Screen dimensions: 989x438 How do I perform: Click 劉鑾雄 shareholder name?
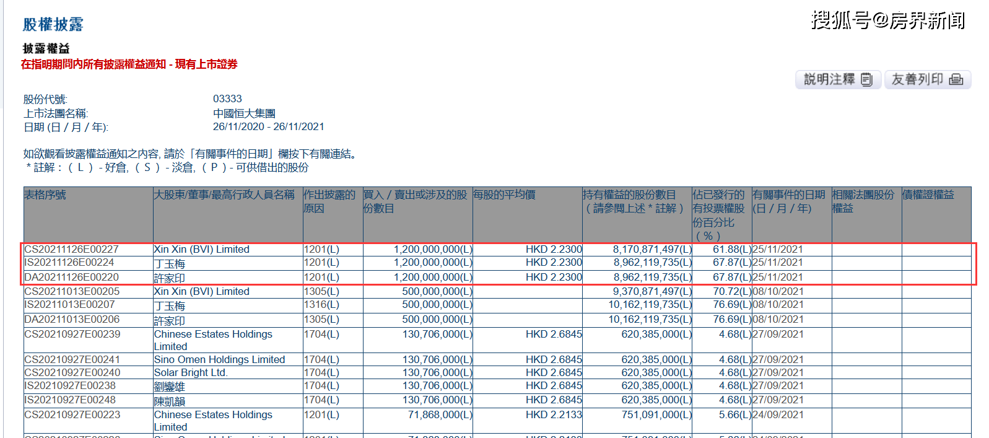170,387
